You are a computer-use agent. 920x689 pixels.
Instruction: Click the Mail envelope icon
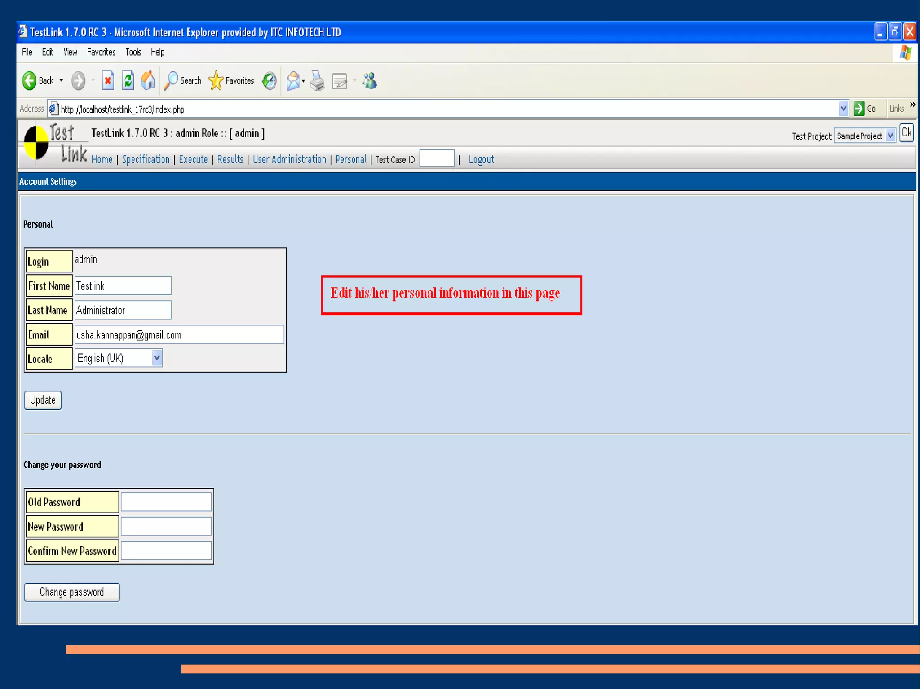(x=293, y=81)
